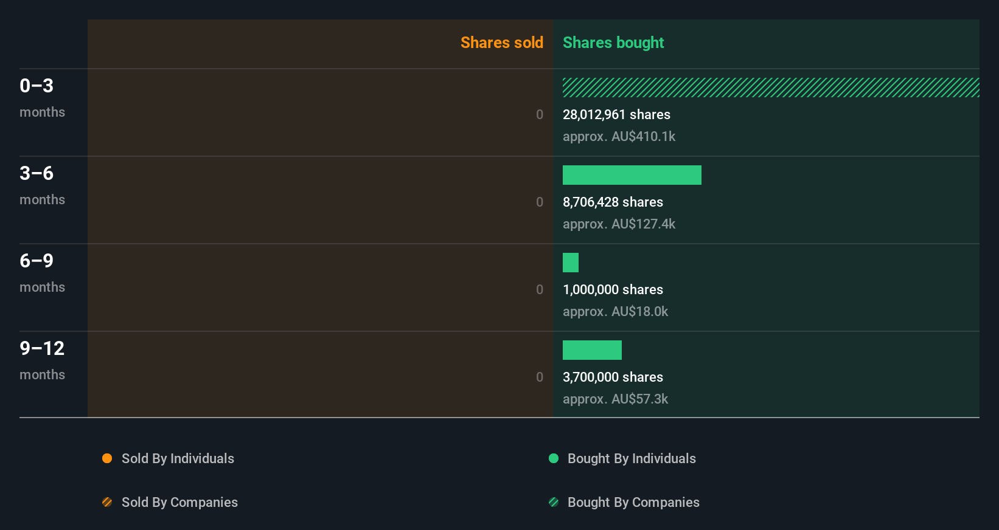Click the 0–3 months row label
The image size is (999, 530).
pos(42,98)
